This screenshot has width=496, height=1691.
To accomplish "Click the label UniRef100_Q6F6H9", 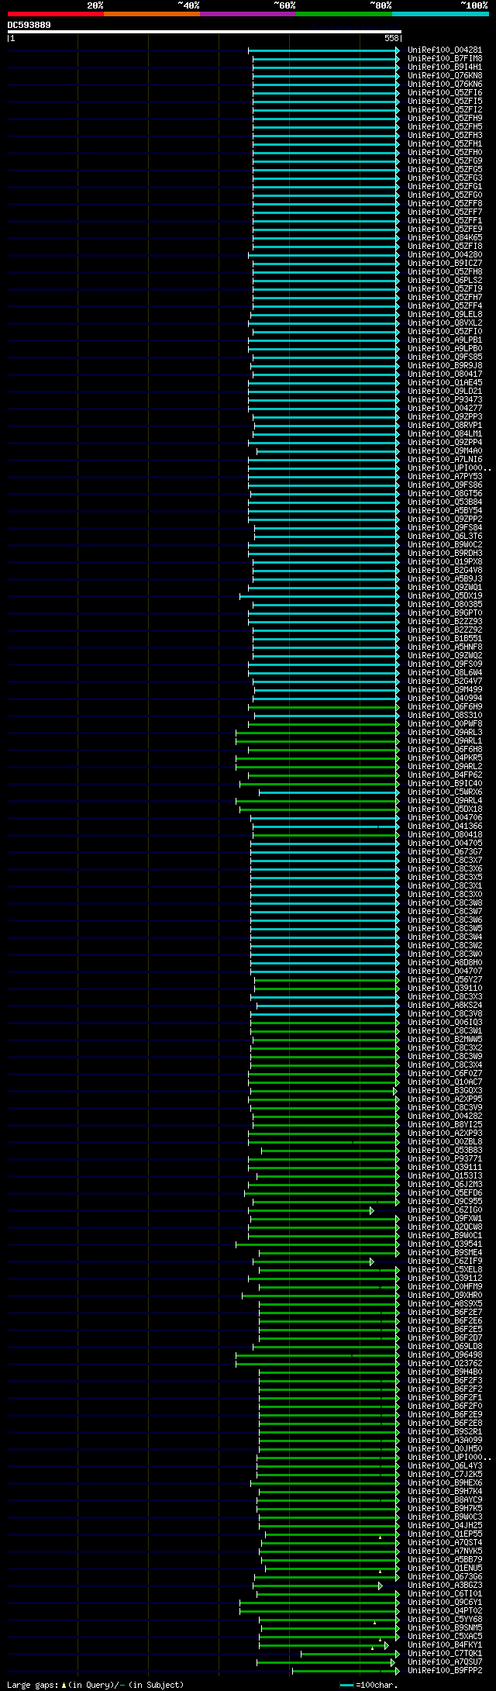I will coord(445,707).
